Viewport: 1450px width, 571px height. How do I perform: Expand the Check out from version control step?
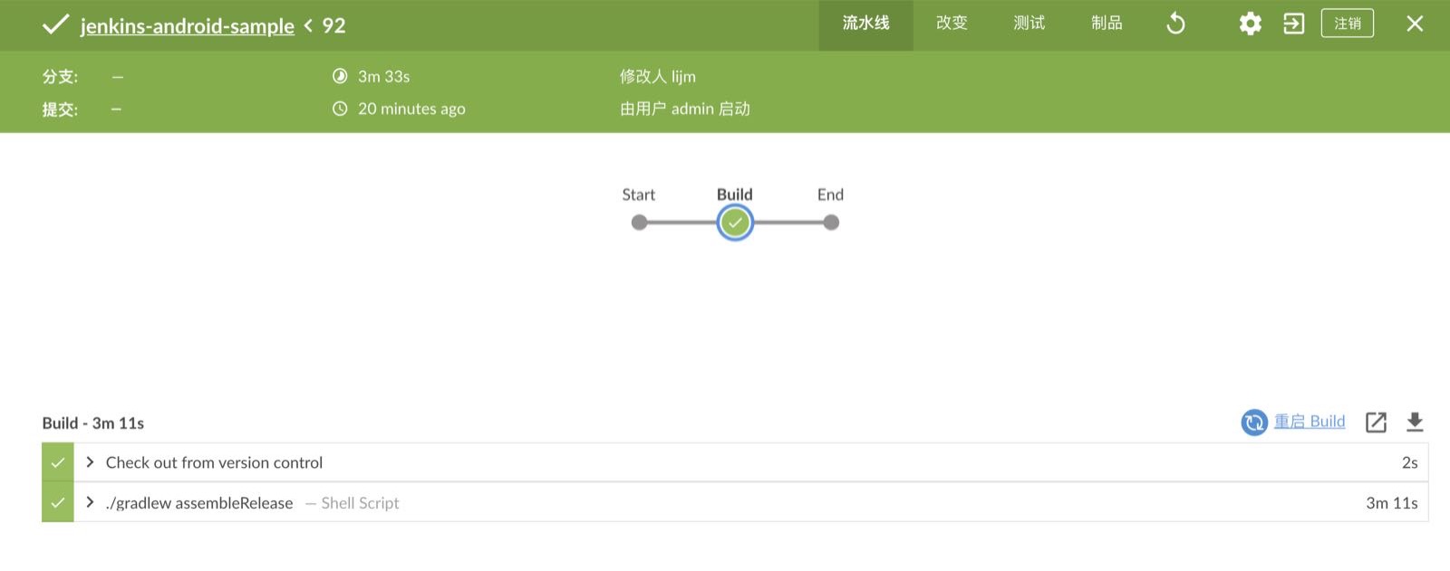click(90, 462)
